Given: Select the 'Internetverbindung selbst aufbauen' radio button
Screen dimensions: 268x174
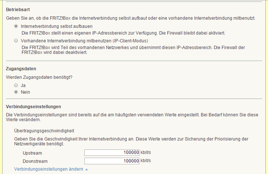Looking at the screenshot, I should click(16, 26).
